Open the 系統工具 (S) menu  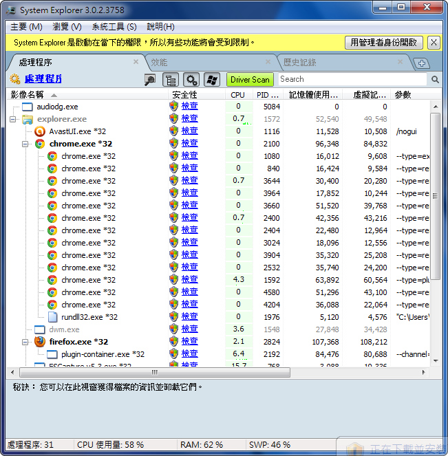click(x=114, y=27)
